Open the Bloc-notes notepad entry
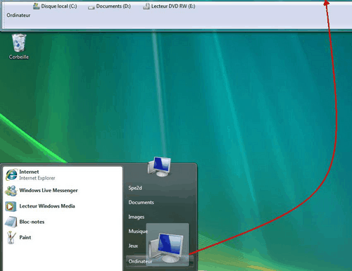This screenshot has height=271, width=352. tap(25, 222)
